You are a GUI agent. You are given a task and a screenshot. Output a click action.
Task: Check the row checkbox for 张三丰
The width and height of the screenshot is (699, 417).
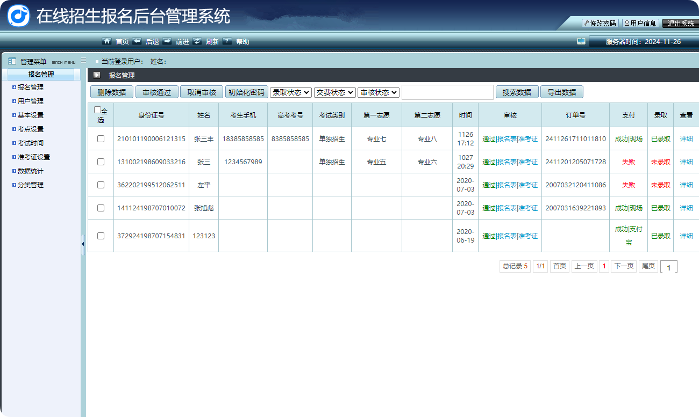[101, 138]
